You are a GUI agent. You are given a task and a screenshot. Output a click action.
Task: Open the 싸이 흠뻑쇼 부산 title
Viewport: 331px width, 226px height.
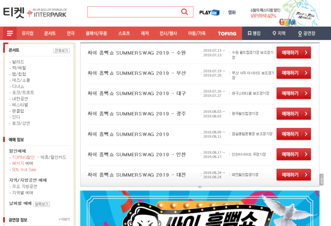tap(137, 73)
